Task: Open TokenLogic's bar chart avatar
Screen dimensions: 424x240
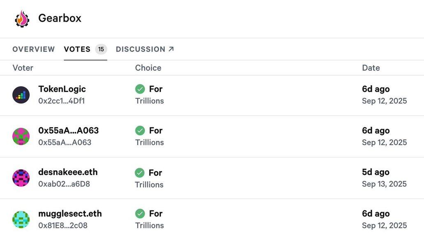Action: (21, 95)
